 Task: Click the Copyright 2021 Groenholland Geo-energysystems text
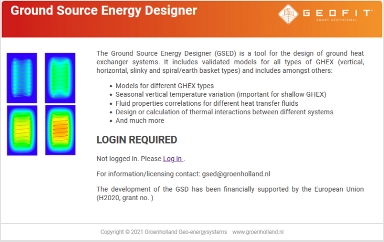[x=163, y=232]
